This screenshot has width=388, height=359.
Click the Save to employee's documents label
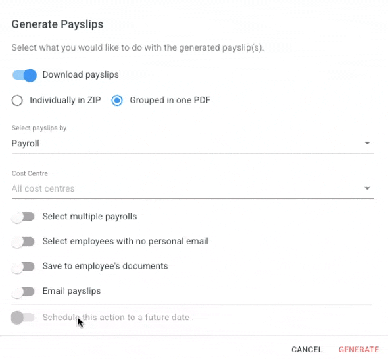tap(105, 266)
